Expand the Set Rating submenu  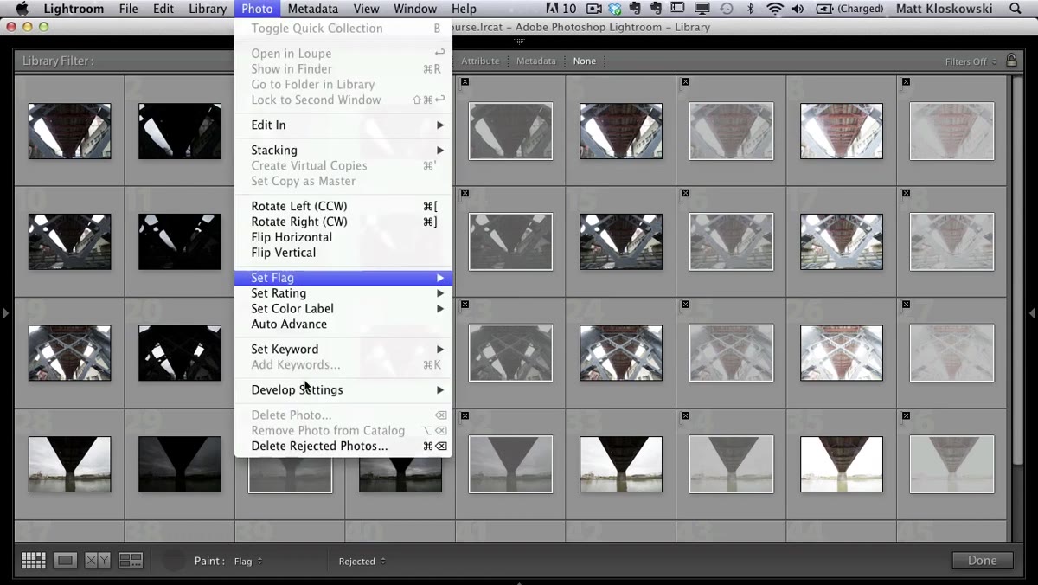343,293
